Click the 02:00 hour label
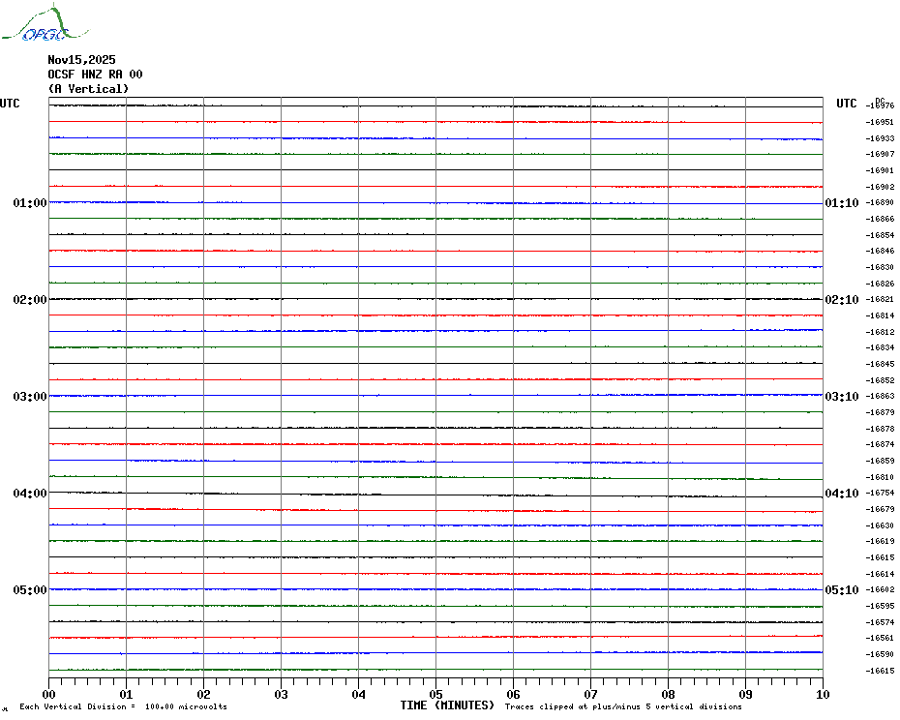The width and height of the screenshot is (900, 720). point(30,300)
